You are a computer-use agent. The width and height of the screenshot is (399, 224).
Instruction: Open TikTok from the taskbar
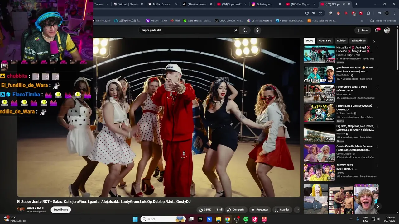tap(255, 219)
